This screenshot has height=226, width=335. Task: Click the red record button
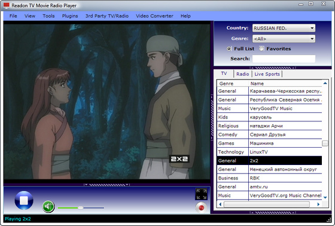click(x=201, y=207)
